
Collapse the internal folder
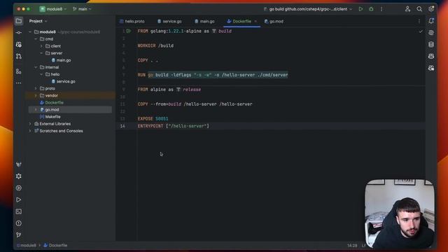(36, 67)
